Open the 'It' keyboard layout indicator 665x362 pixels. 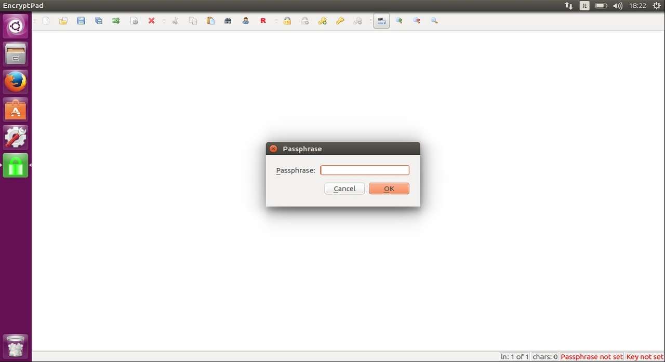tap(584, 6)
